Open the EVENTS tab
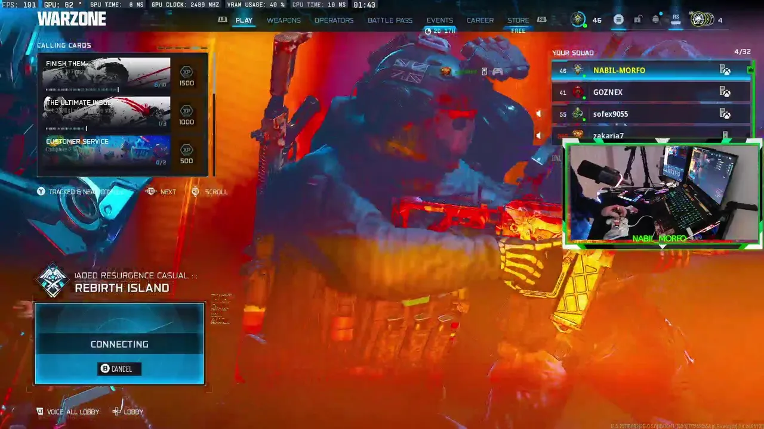This screenshot has height=429, width=764. pos(439,20)
